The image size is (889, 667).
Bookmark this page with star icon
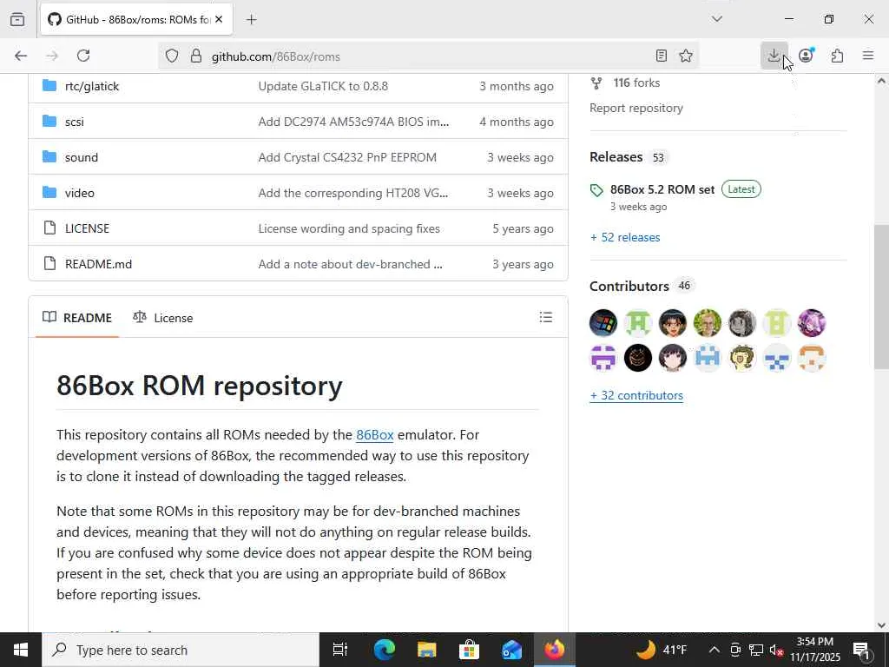coord(686,56)
